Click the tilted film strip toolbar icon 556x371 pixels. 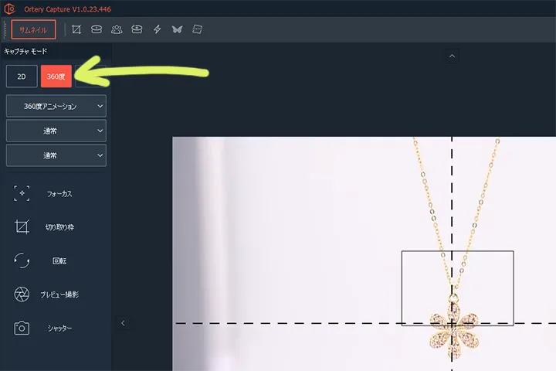click(x=197, y=29)
